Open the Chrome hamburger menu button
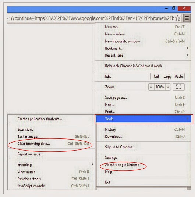195x197 pixels. [x=187, y=18]
